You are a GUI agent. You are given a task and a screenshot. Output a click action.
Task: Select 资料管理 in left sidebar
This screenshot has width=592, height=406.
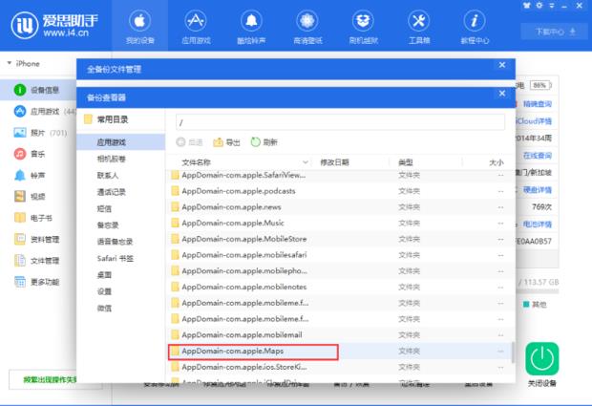coord(38,239)
